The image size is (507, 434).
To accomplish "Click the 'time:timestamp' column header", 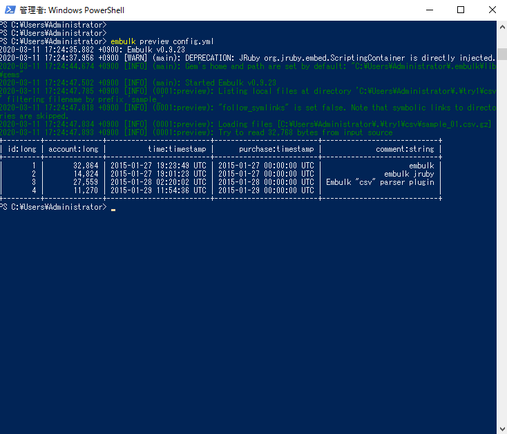I will (177, 149).
